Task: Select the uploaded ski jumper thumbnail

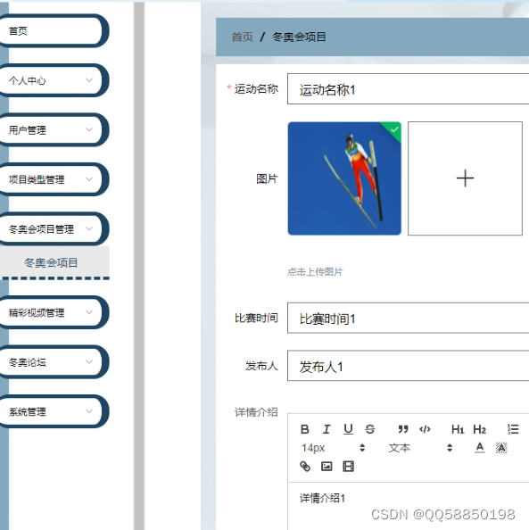Action: click(344, 178)
